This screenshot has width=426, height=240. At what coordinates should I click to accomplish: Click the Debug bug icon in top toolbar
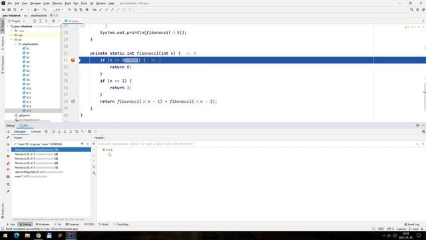75,9
